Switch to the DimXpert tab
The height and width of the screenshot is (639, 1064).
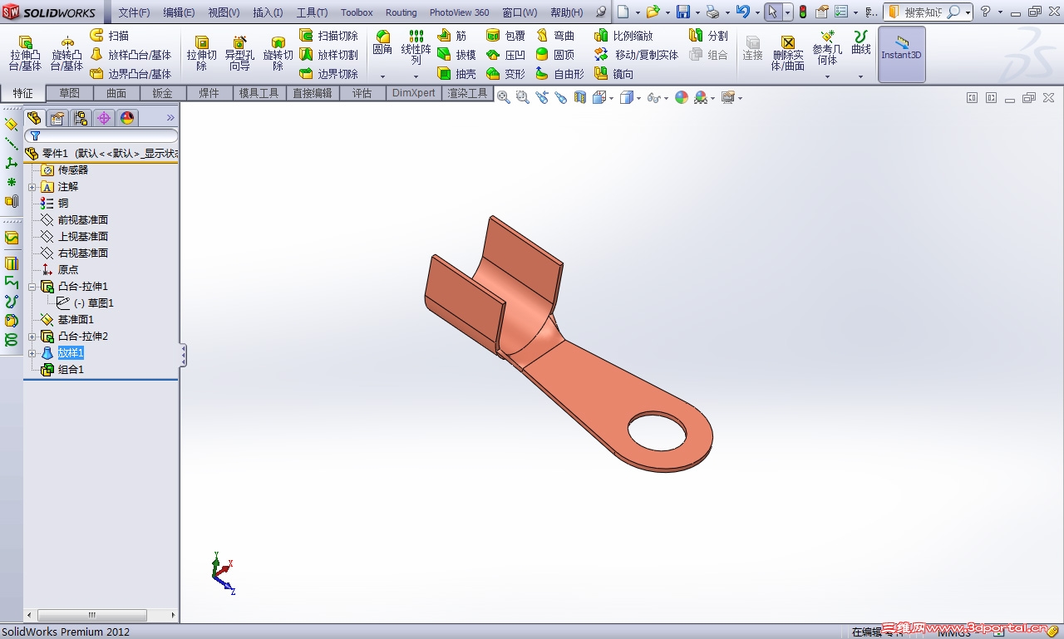[414, 93]
